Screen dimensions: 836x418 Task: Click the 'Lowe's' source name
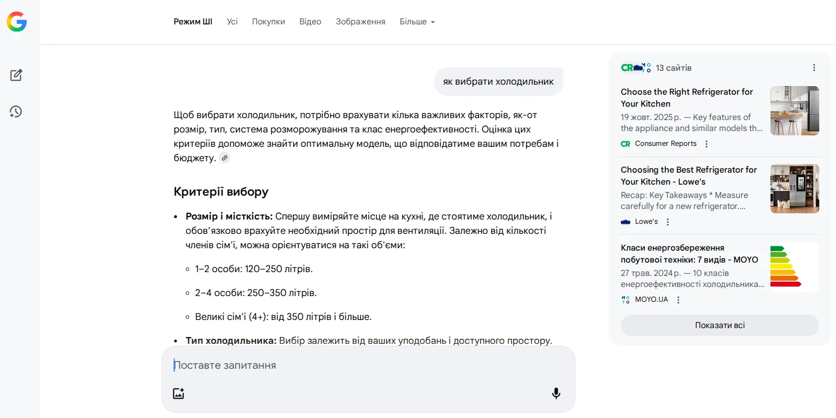click(647, 221)
